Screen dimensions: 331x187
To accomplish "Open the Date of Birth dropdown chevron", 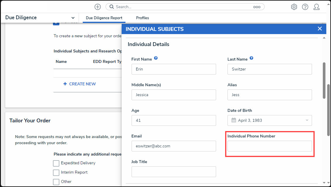I will pyautogui.click(x=307, y=120).
